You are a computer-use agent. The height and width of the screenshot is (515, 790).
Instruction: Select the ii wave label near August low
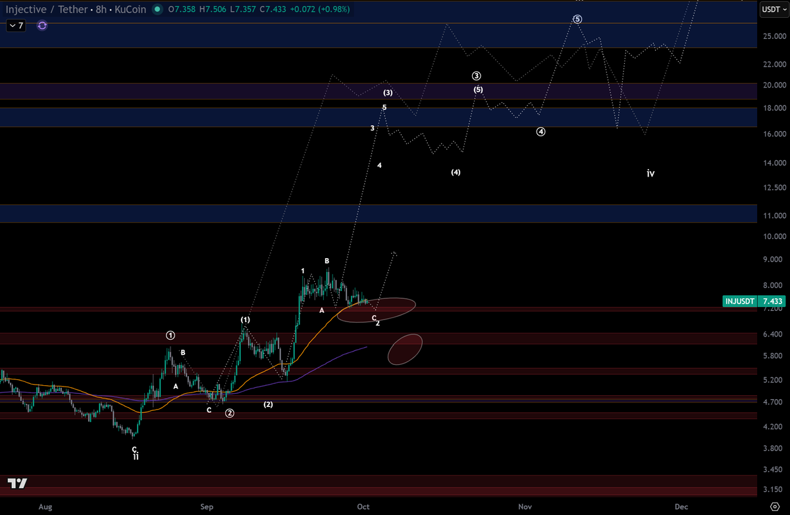point(136,456)
